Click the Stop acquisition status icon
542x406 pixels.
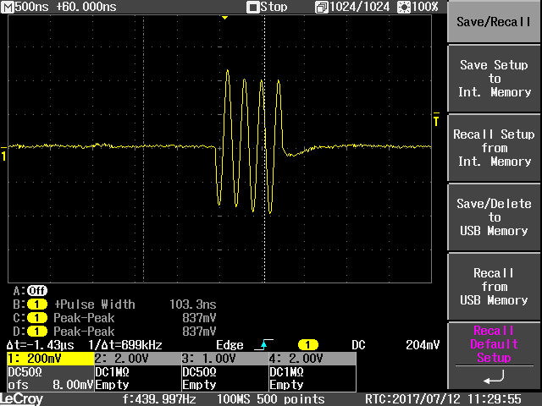click(x=252, y=8)
